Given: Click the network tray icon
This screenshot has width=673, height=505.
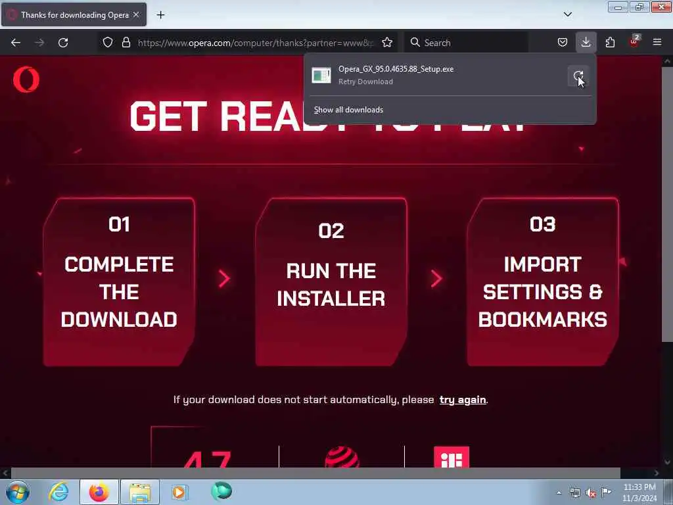Looking at the screenshot, I should 575,493.
